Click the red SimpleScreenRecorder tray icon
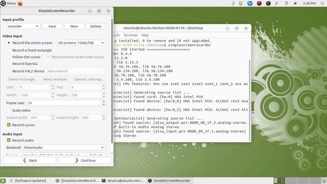The image size is (327, 184). 259,4
